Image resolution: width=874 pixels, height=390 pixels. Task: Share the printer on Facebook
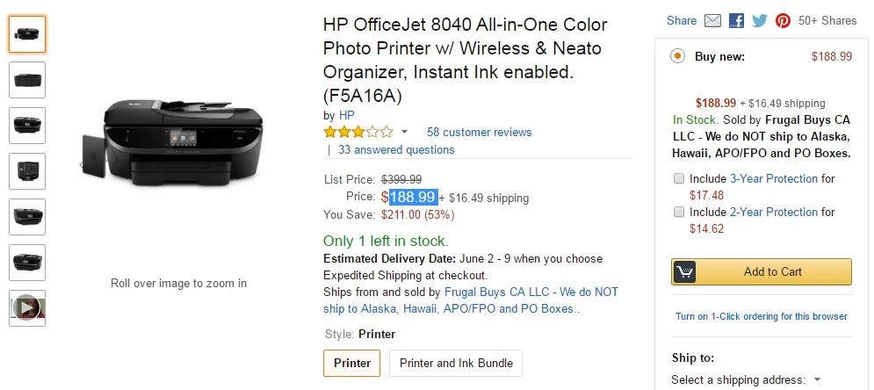736,20
